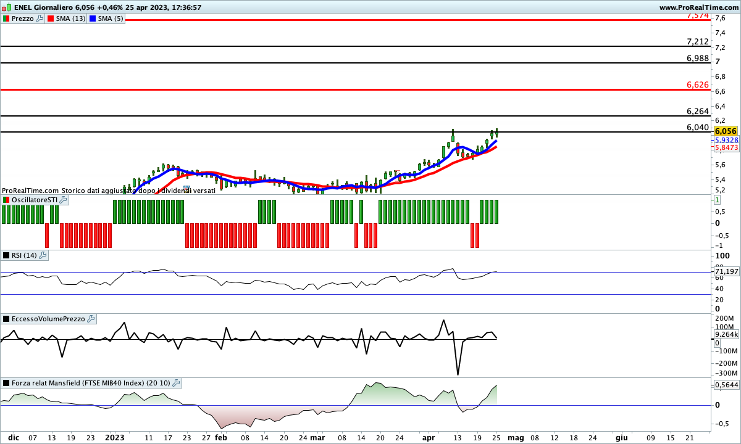Select the OscillatoreSTI panel label
This screenshot has height=444, width=741.
click(35, 200)
